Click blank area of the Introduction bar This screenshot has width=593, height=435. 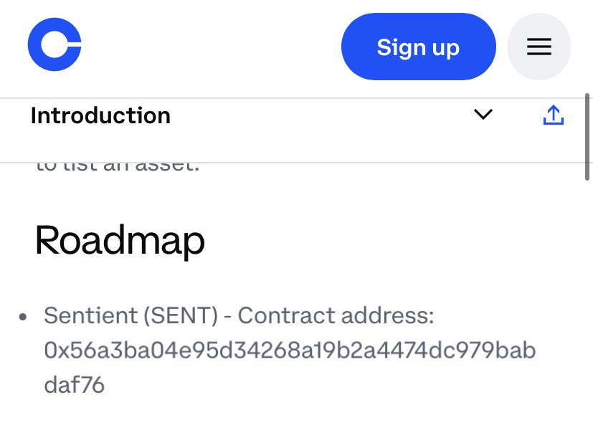323,116
